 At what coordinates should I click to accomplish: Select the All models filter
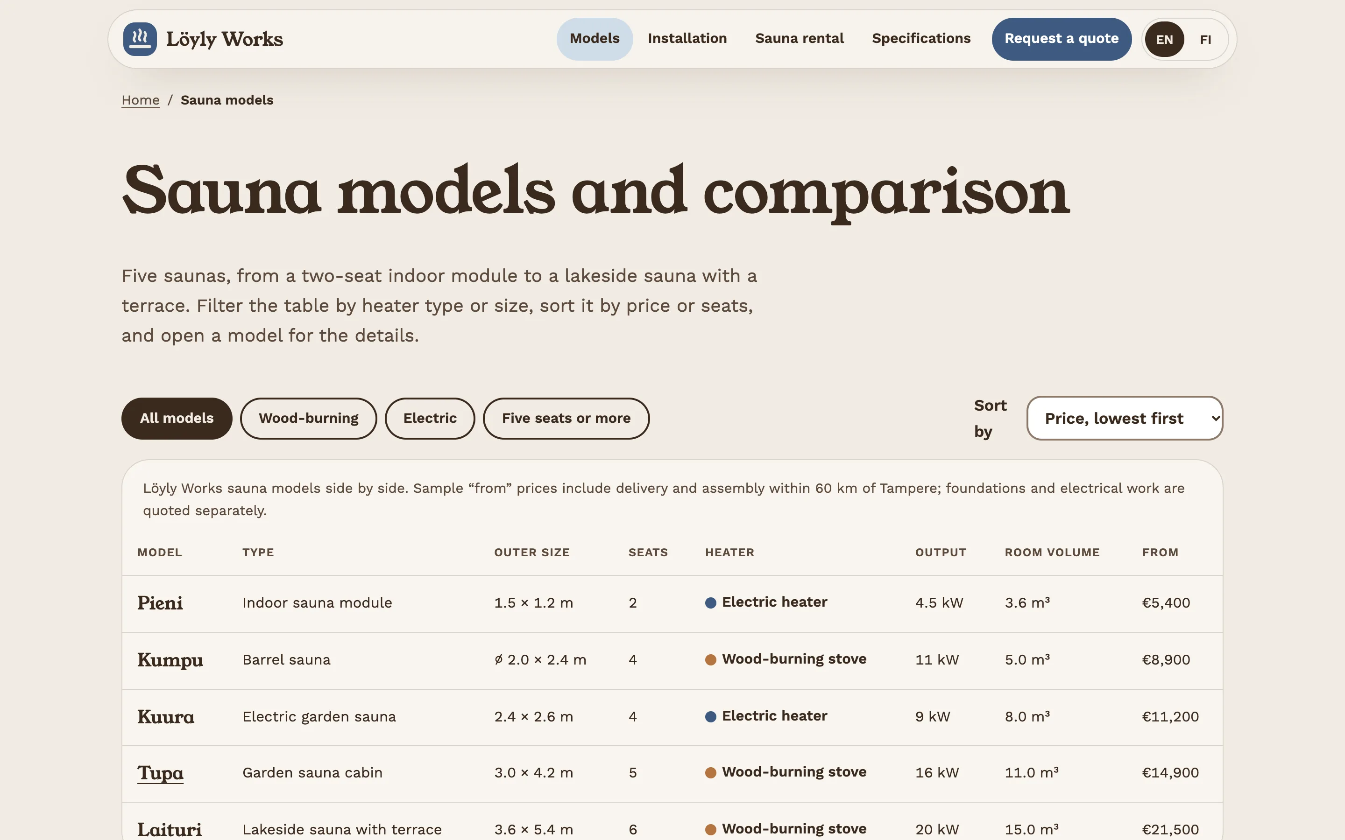pyautogui.click(x=177, y=418)
